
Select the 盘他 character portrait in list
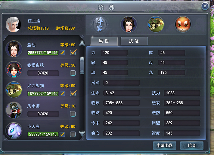[x=14, y=49]
